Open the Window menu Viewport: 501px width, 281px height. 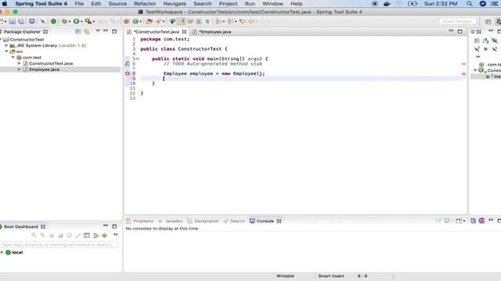[x=272, y=4]
